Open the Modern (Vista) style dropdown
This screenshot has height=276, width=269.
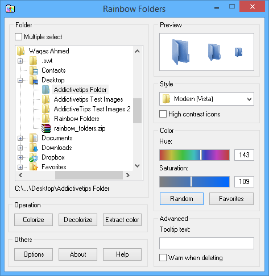point(206,99)
